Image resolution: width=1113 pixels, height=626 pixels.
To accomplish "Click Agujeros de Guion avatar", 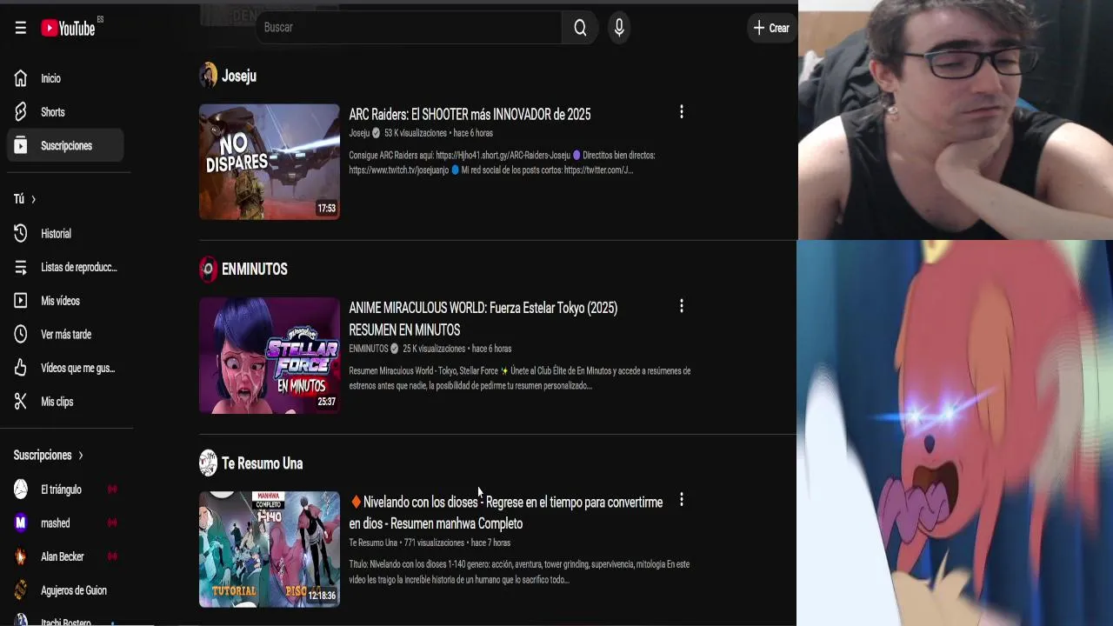I will 21,590.
